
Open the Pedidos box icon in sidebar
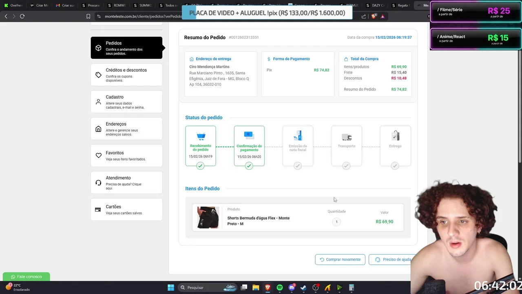click(98, 48)
